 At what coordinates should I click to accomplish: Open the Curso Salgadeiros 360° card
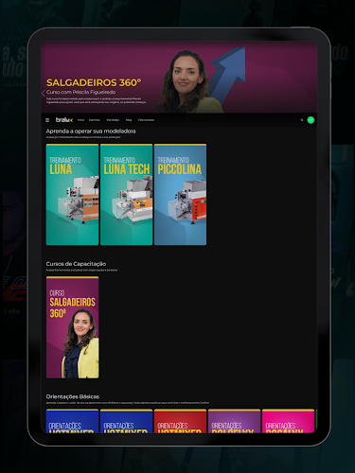click(72, 327)
